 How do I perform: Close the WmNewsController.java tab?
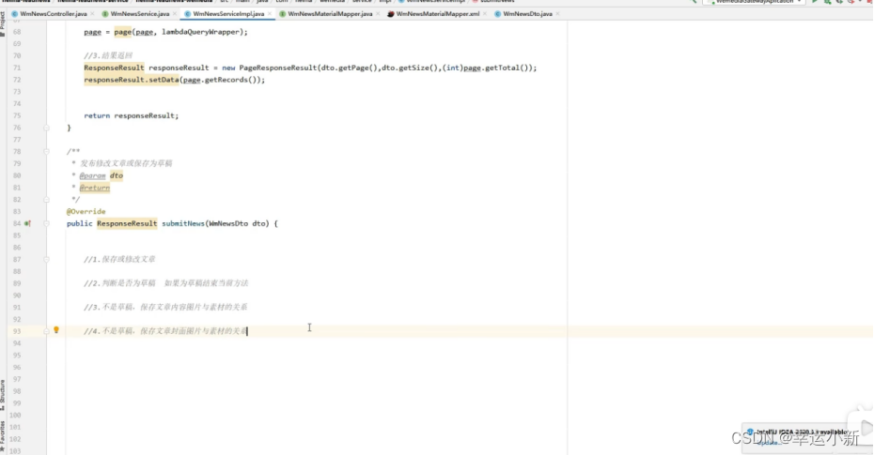(92, 14)
